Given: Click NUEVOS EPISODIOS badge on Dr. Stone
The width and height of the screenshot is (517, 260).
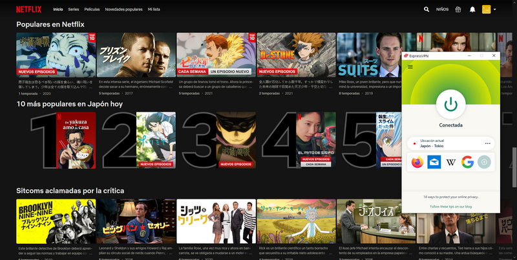Looking at the screenshot, I should [277, 72].
